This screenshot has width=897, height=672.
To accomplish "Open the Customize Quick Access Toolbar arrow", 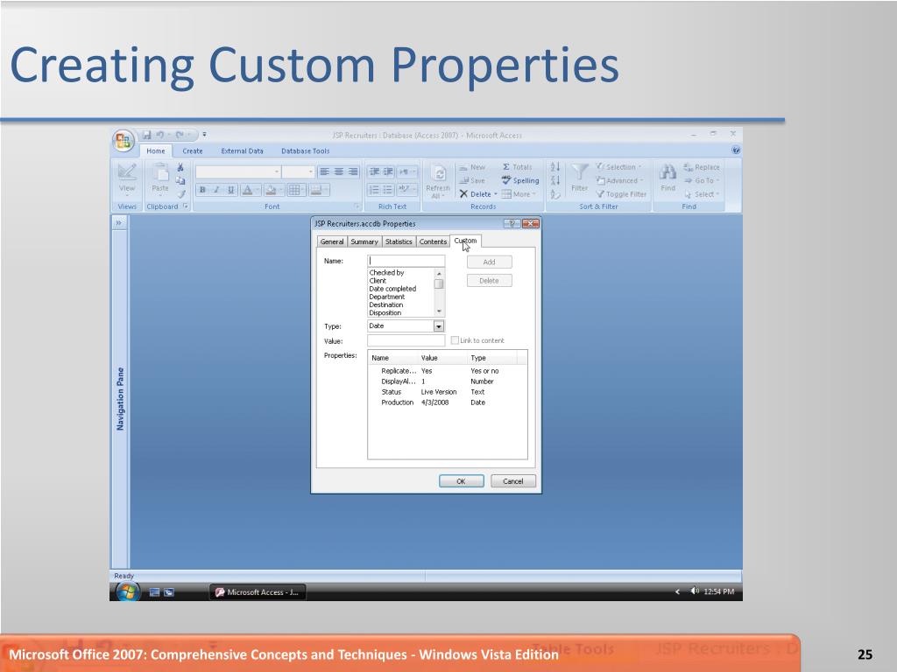I will pos(204,135).
